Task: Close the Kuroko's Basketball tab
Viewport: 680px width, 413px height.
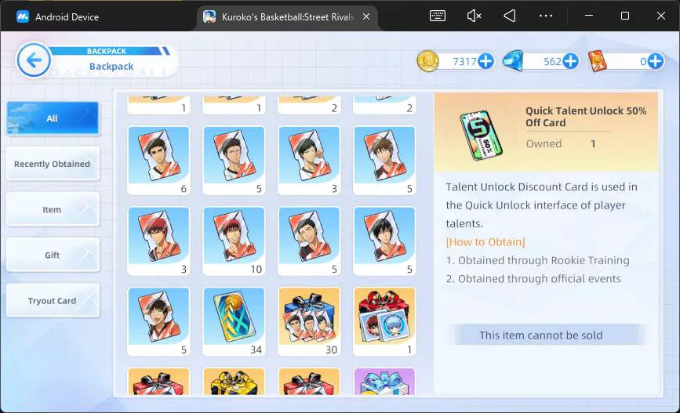Action: 366,16
